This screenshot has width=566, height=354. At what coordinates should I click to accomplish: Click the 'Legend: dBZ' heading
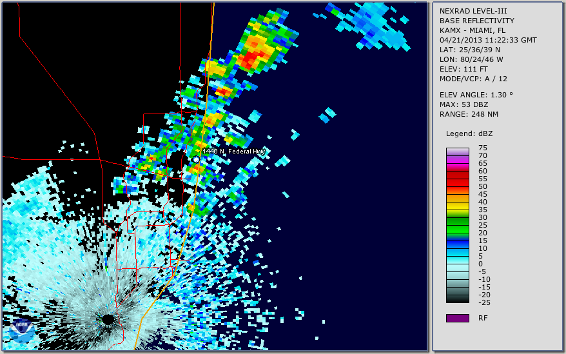(469, 133)
